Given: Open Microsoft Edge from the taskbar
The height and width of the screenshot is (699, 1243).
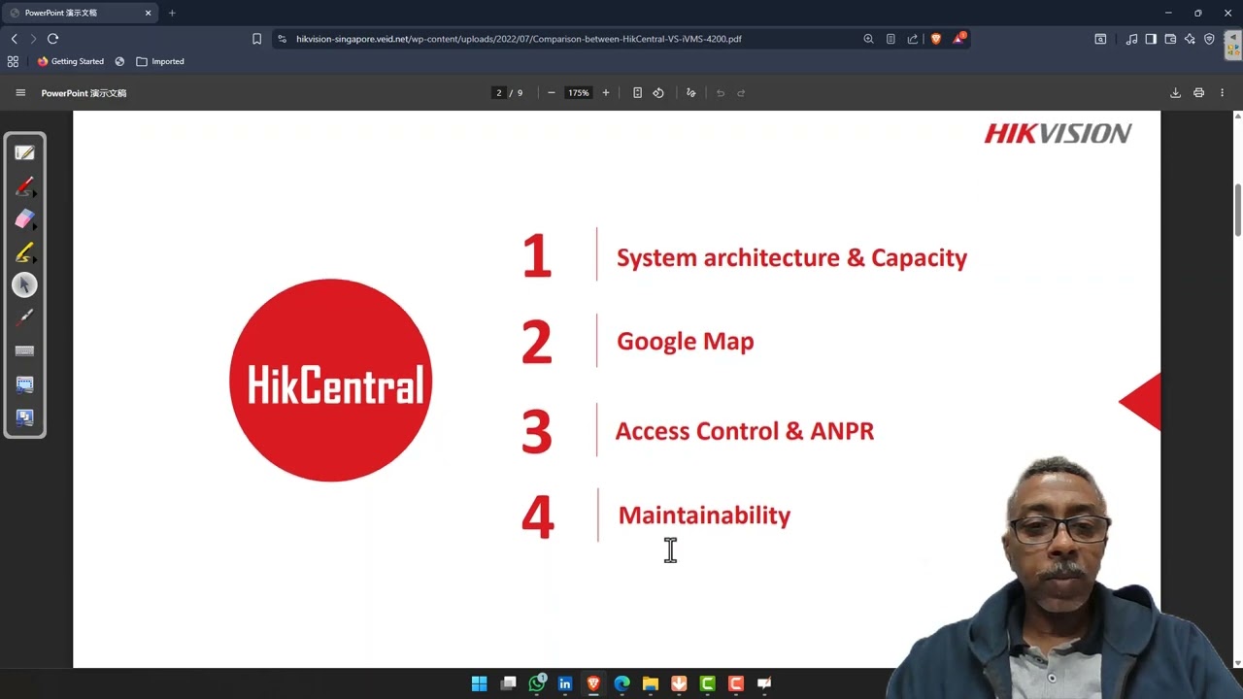Looking at the screenshot, I should 621,683.
